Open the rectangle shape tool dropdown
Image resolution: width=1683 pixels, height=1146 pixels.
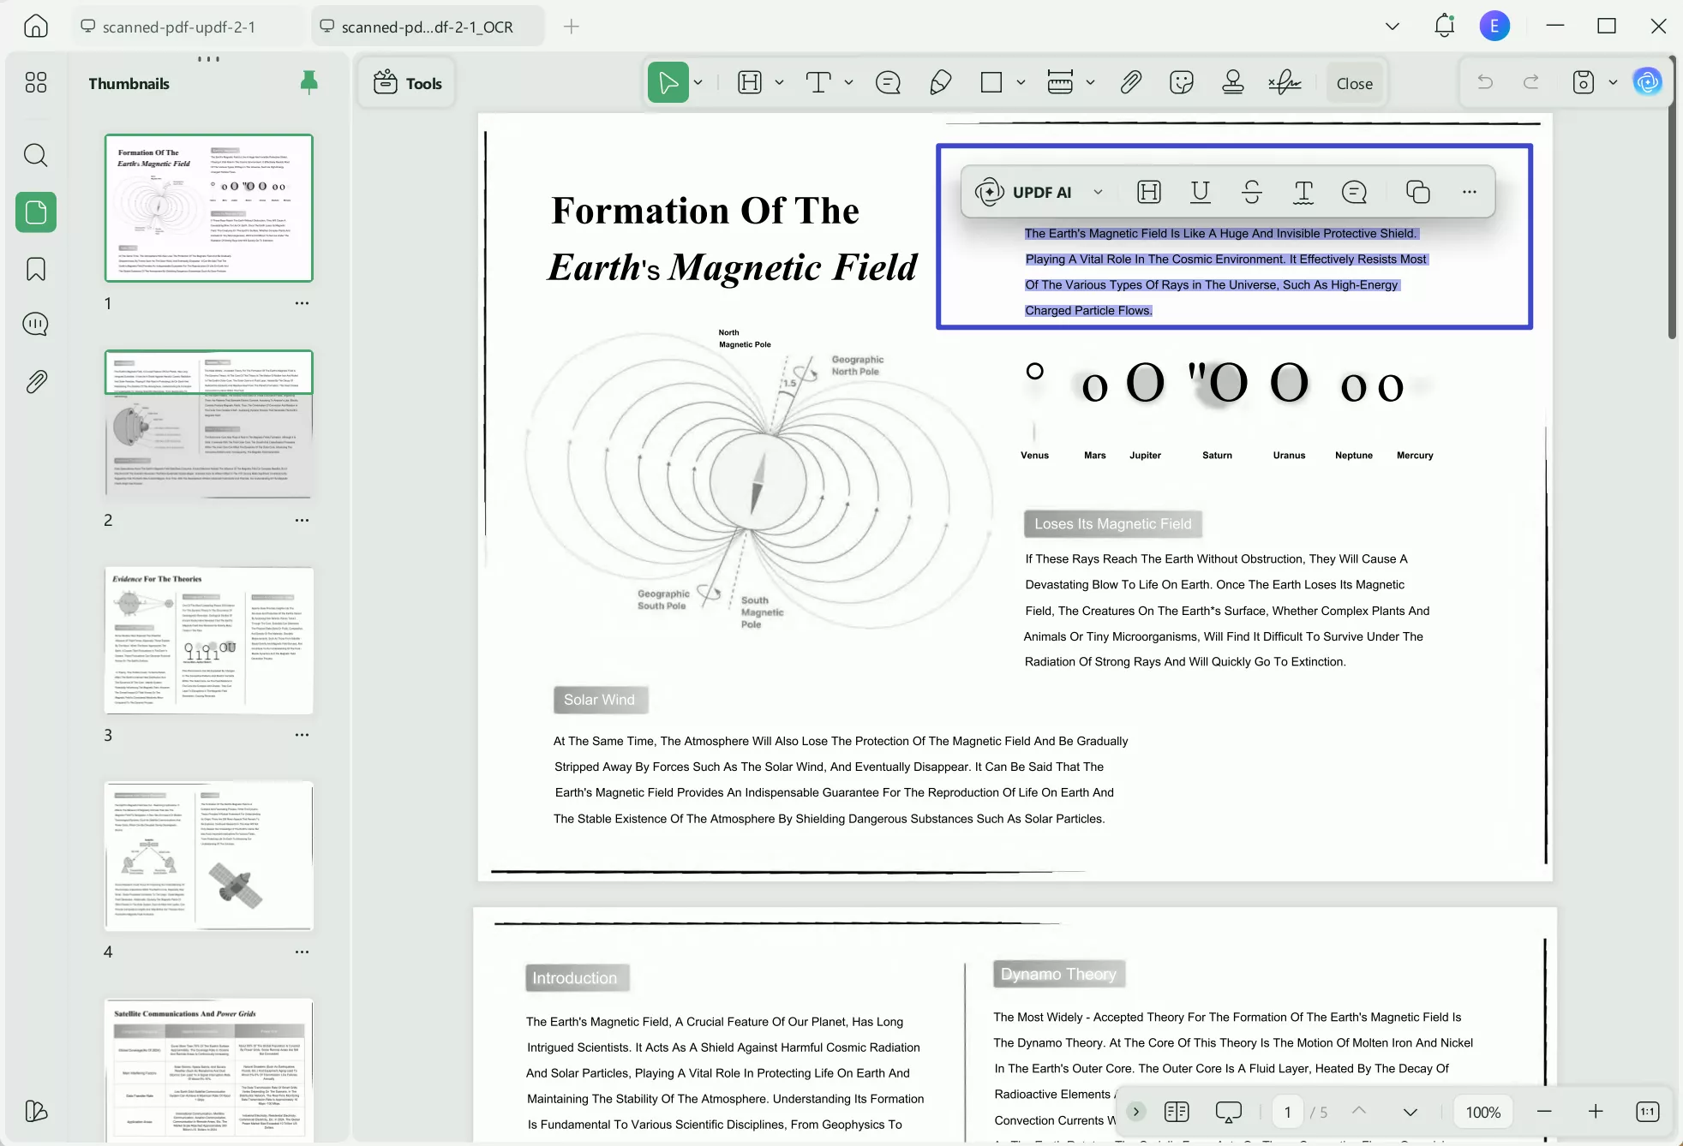[1021, 83]
